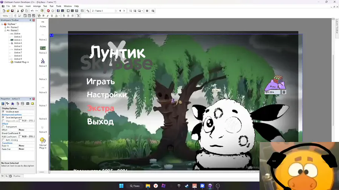Image resolution: width=339 pixels, height=190 pixels.
Task: Toggle underline text formatting
Action: (52, 16)
